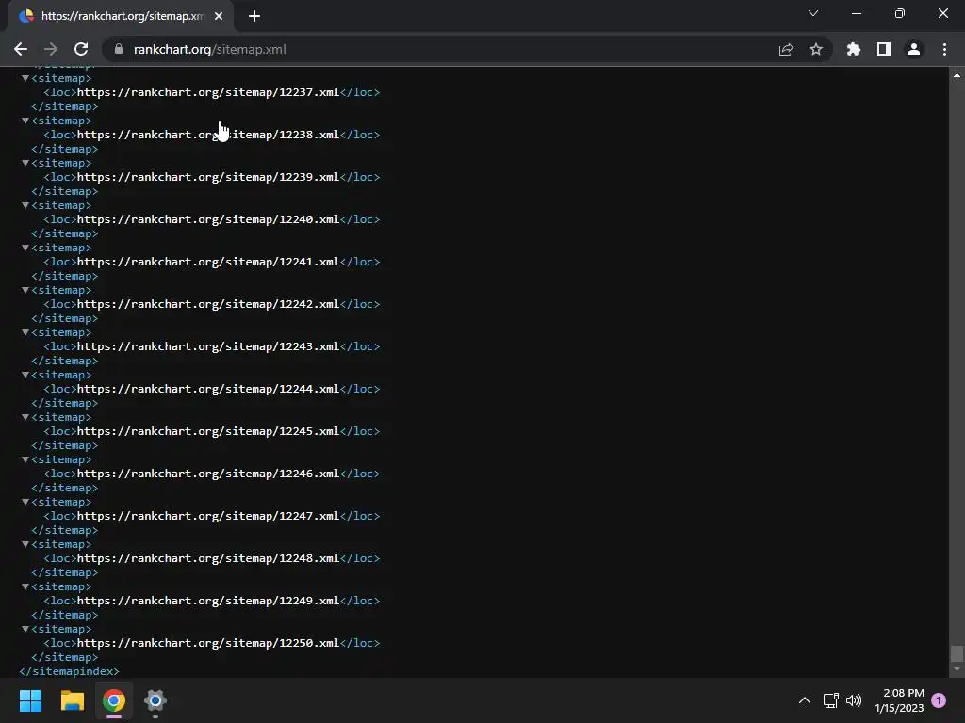Viewport: 965px width, 723px height.
Task: Collapse sitemap node for 12238.xml
Action: tap(25, 120)
